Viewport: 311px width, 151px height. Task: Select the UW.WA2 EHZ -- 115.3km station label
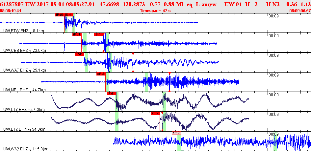click(26, 149)
